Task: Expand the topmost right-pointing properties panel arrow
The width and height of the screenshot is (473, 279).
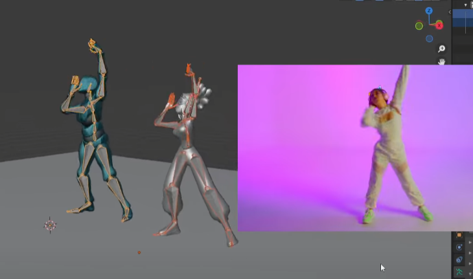Action: click(x=470, y=243)
